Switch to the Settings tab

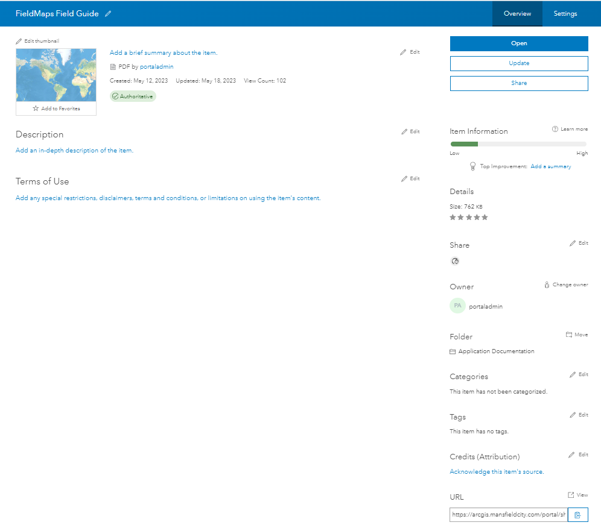tap(565, 13)
